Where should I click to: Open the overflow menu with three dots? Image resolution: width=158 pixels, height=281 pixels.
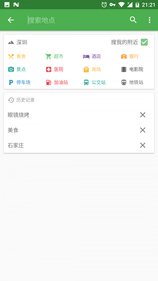[149, 20]
